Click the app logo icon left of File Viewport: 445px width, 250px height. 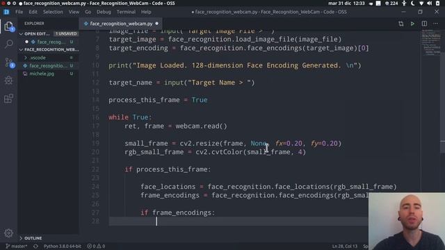click(6, 12)
